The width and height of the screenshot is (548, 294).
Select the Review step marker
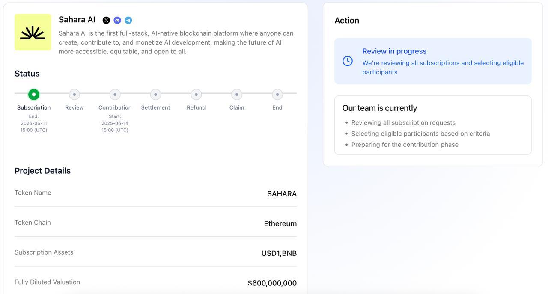pyautogui.click(x=74, y=94)
